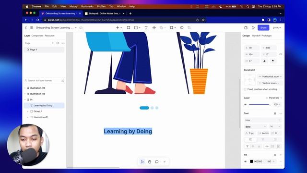The width and height of the screenshot is (307, 173).
Task: Open more text options ellipsis
Action: [x=281, y=113]
